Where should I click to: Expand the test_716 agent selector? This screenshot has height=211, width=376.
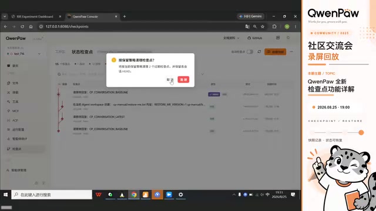[x=23, y=53]
